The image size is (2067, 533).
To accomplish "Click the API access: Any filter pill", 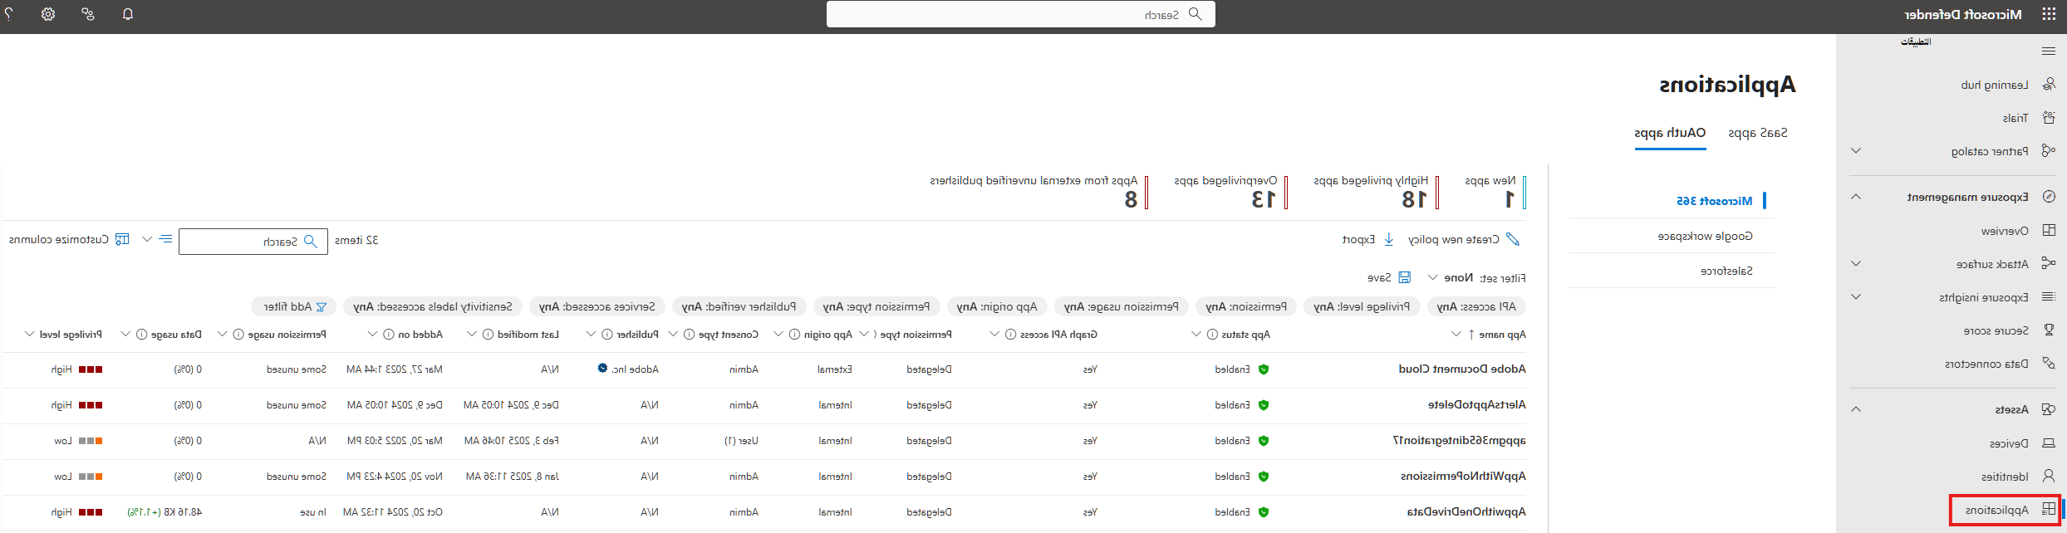I will [1476, 307].
